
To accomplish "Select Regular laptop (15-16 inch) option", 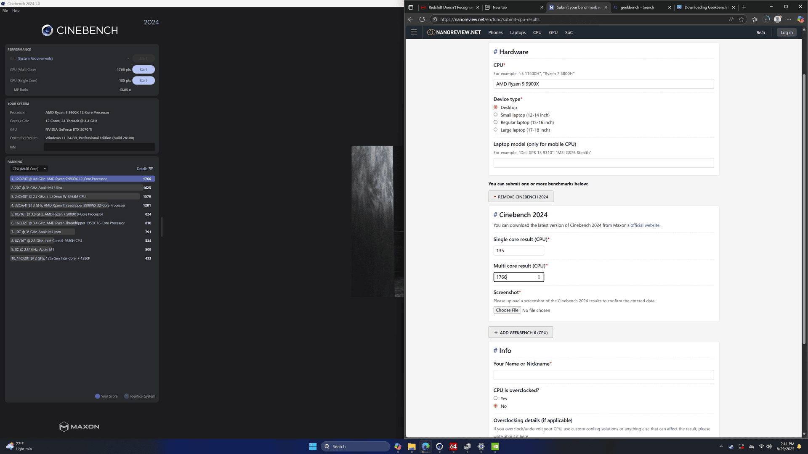I will point(495,122).
